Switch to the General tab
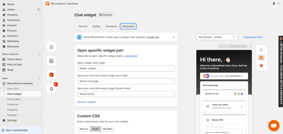283x134 pixels. (x=83, y=26)
